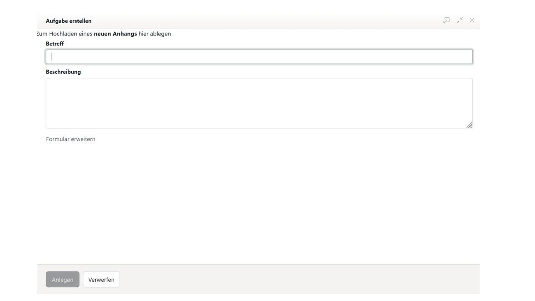Expand form via Formular erweitern
535x301 pixels.
point(71,139)
